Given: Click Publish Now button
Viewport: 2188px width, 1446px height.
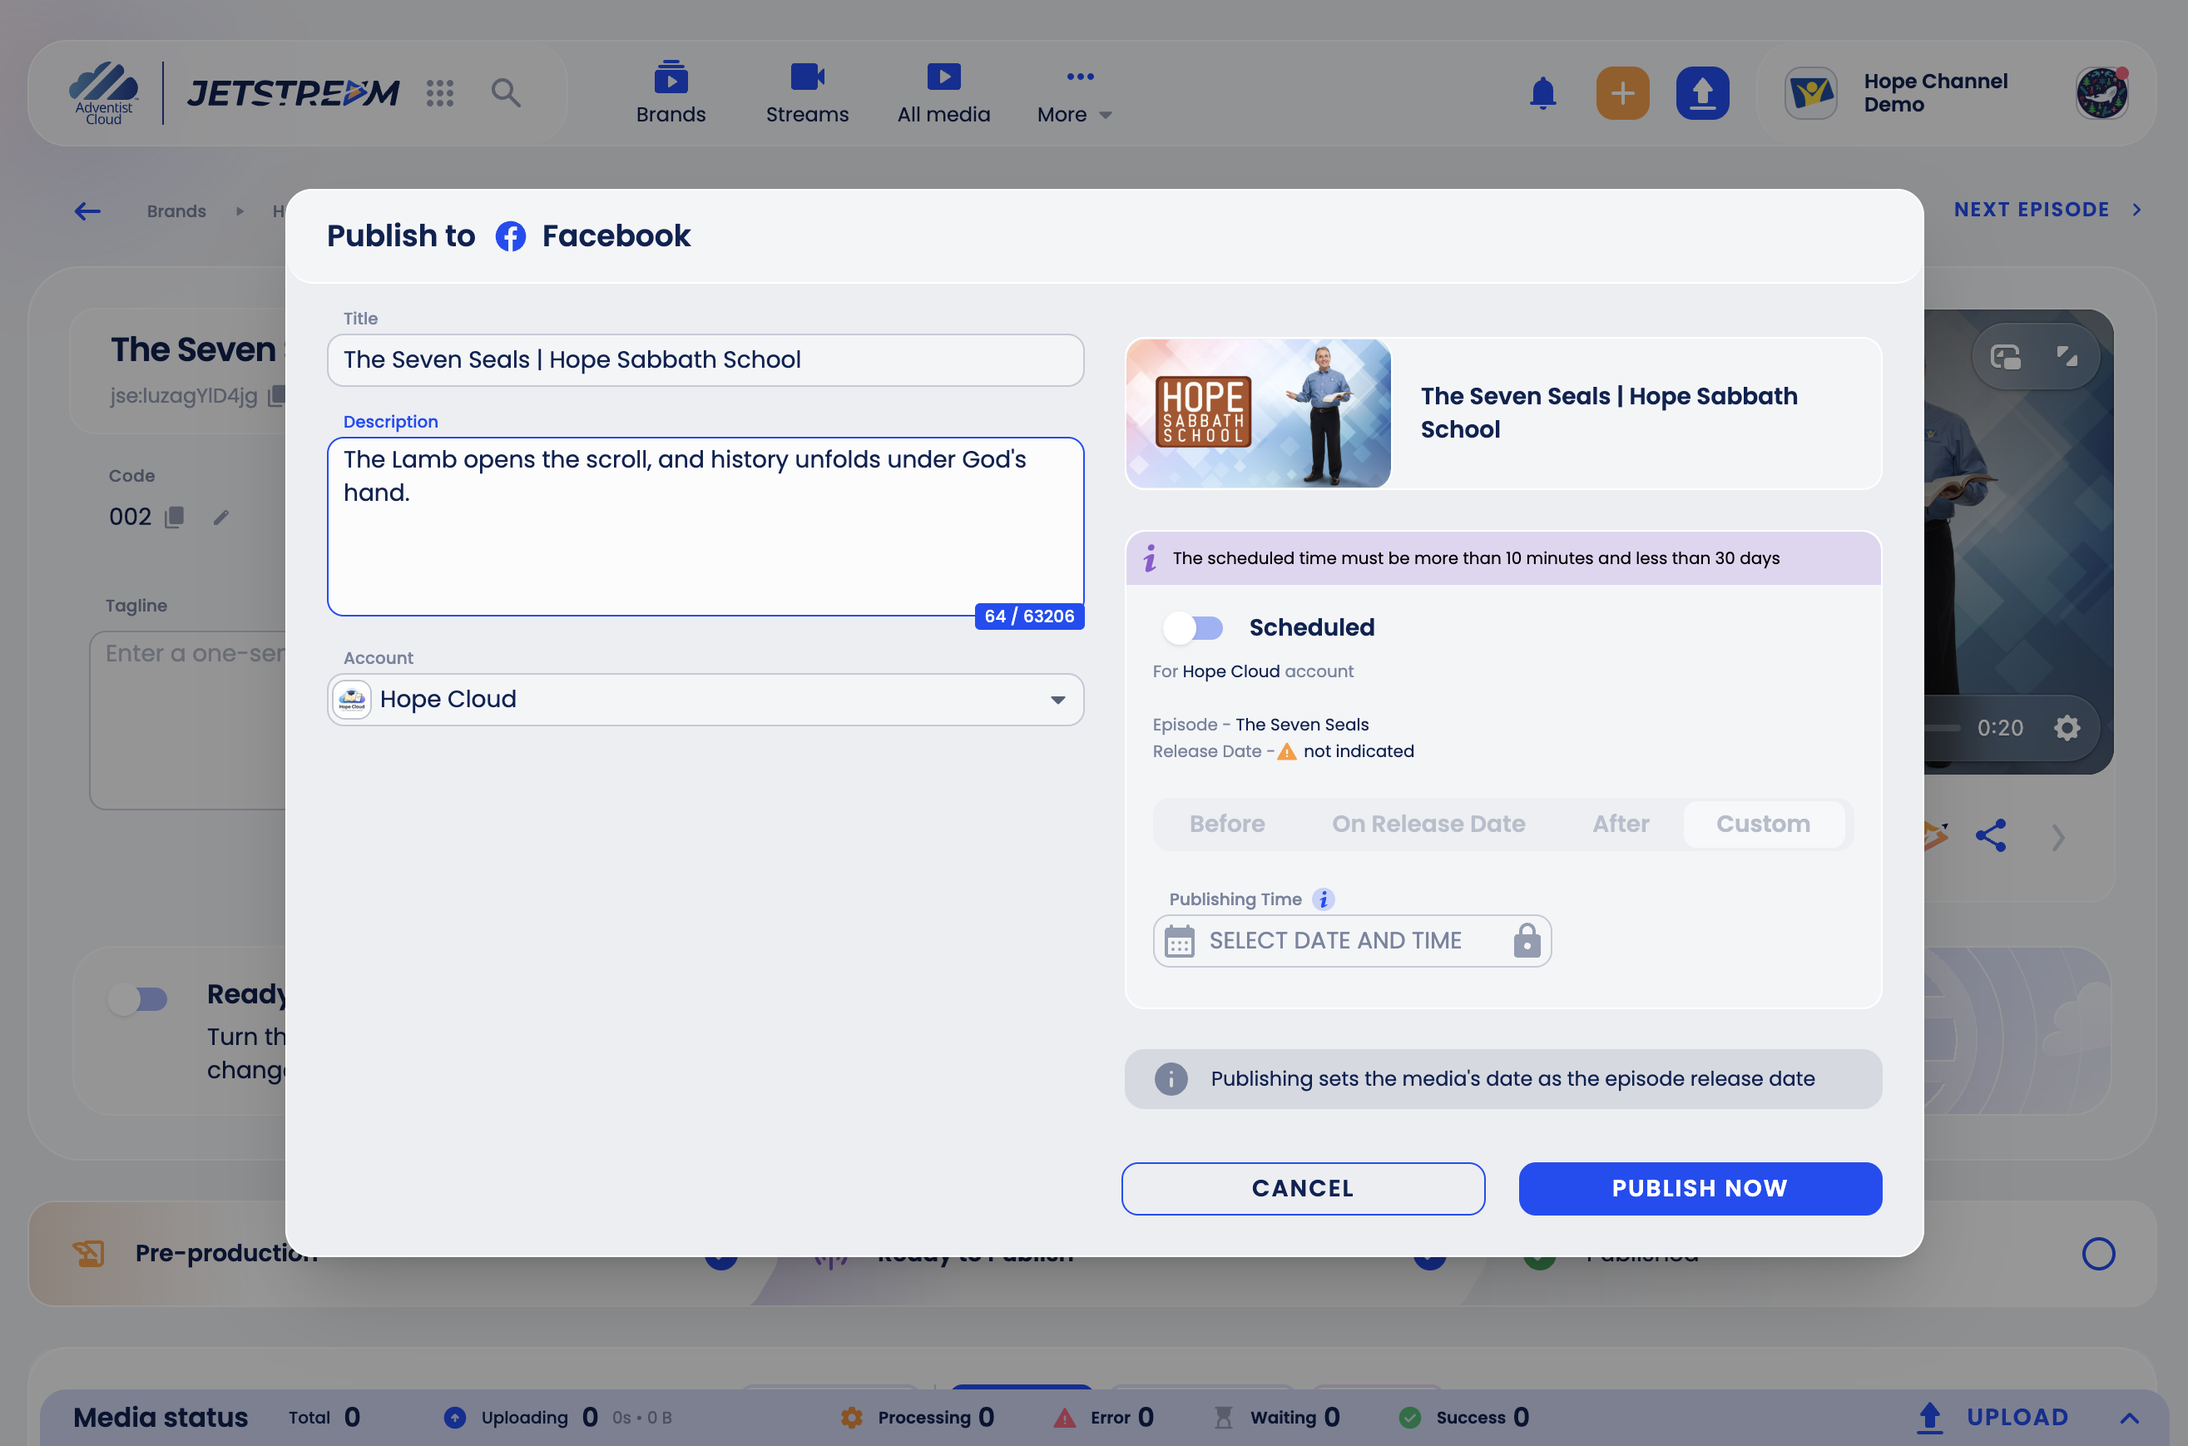Looking at the screenshot, I should [x=1700, y=1188].
